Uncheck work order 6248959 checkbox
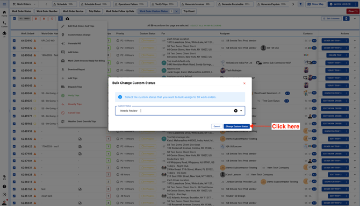This screenshot has height=206, width=360. (14, 131)
